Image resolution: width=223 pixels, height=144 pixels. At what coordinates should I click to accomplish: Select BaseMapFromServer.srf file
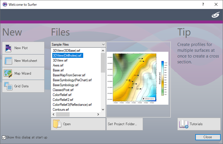(69, 75)
